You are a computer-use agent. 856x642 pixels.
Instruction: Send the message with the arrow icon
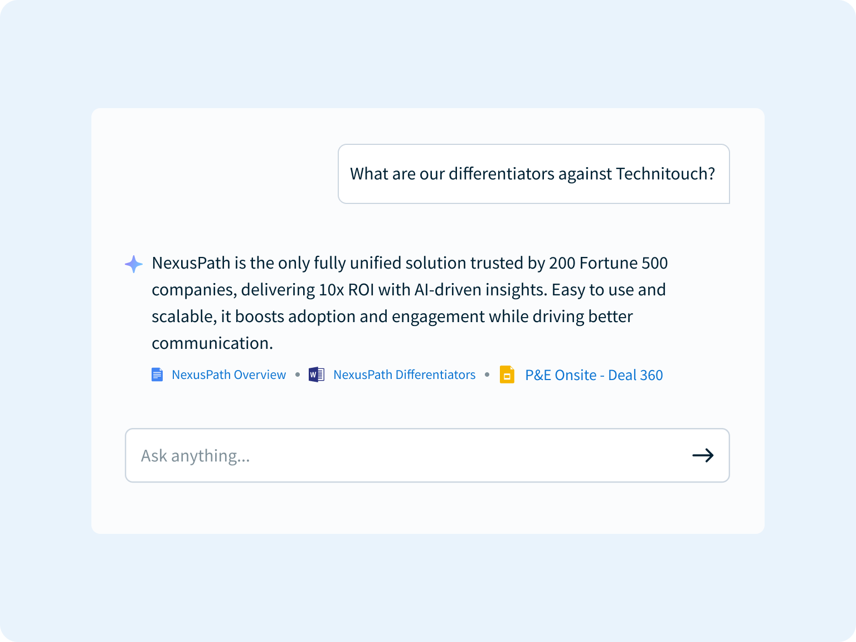click(x=703, y=455)
